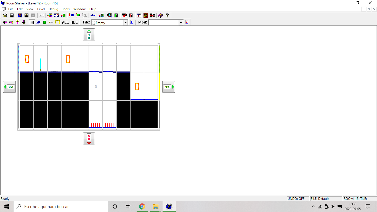Click the grid with red checkmark icon
This screenshot has width=377, height=212.
(x=124, y=15)
